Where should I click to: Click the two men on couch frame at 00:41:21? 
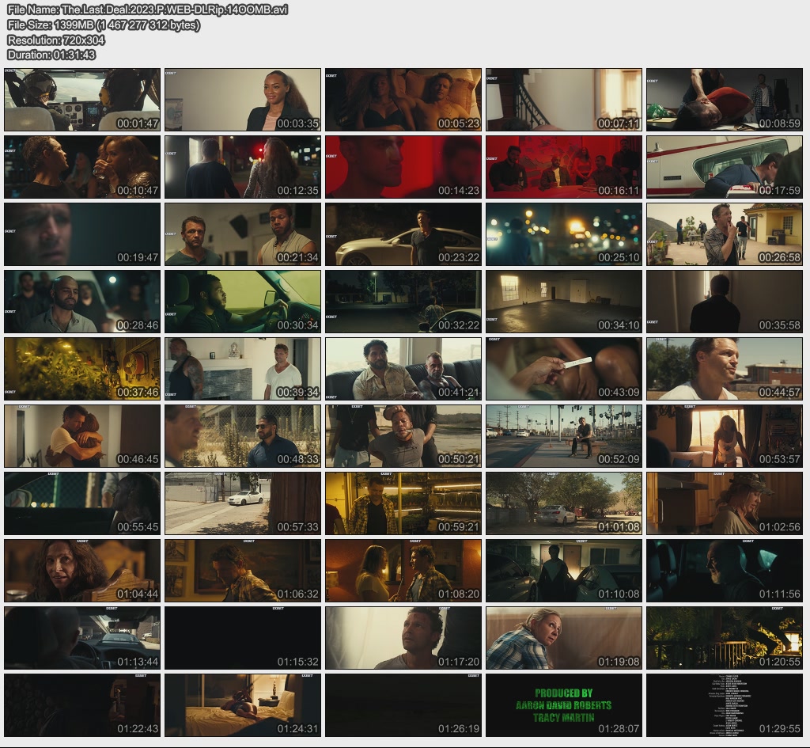click(x=403, y=369)
